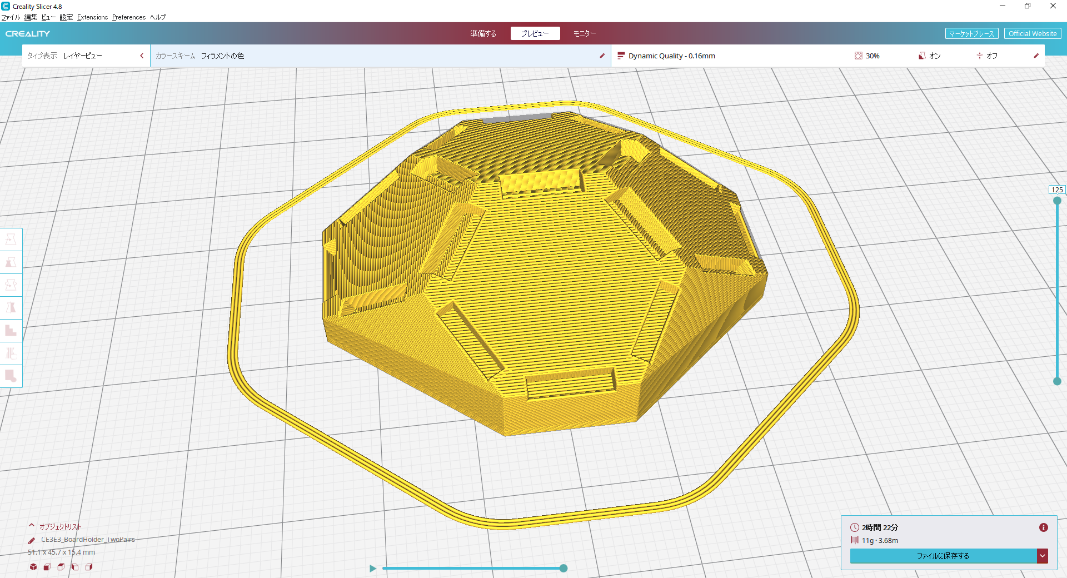The image size is (1067, 578).
Task: Open the Per Model Settings tool
Action: click(11, 331)
